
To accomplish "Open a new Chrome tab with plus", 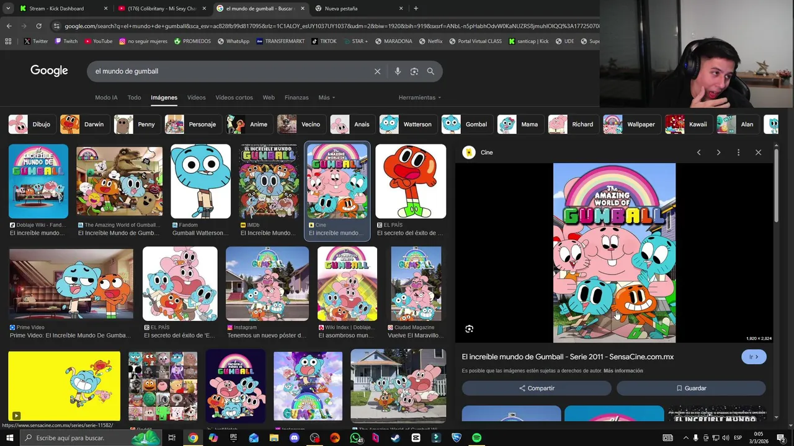I will coord(416,9).
